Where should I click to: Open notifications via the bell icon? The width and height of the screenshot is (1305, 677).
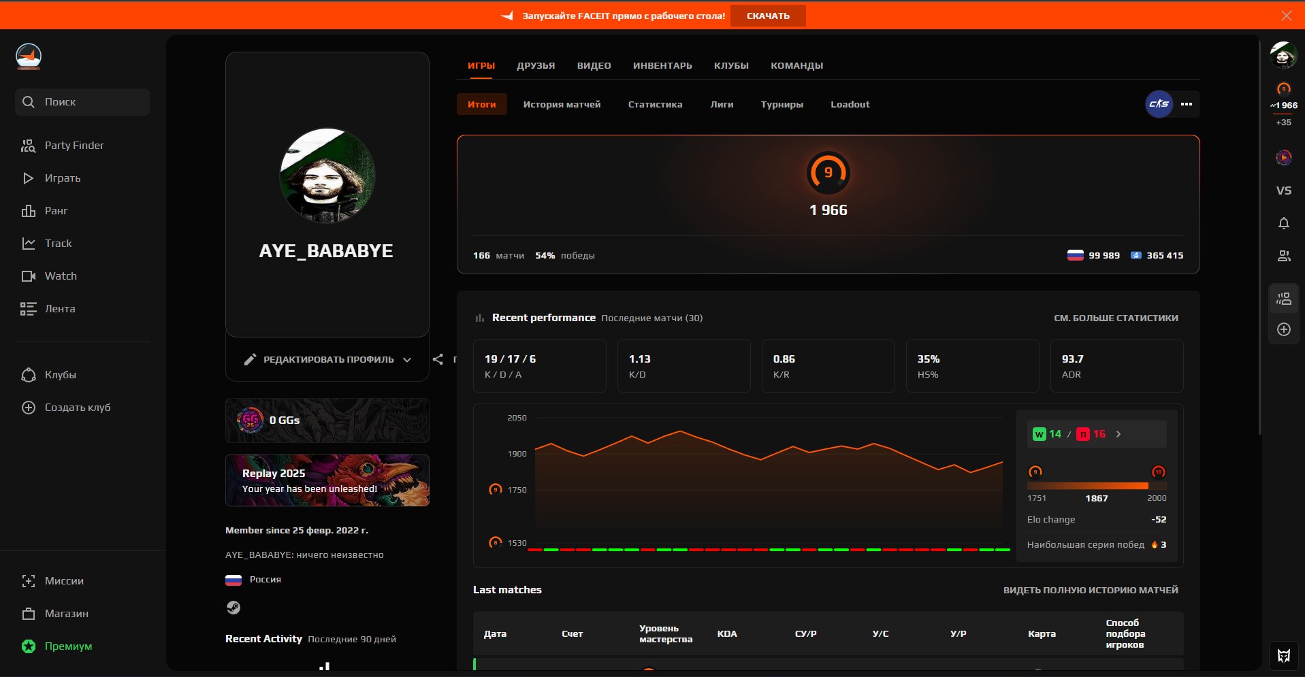[x=1283, y=223]
